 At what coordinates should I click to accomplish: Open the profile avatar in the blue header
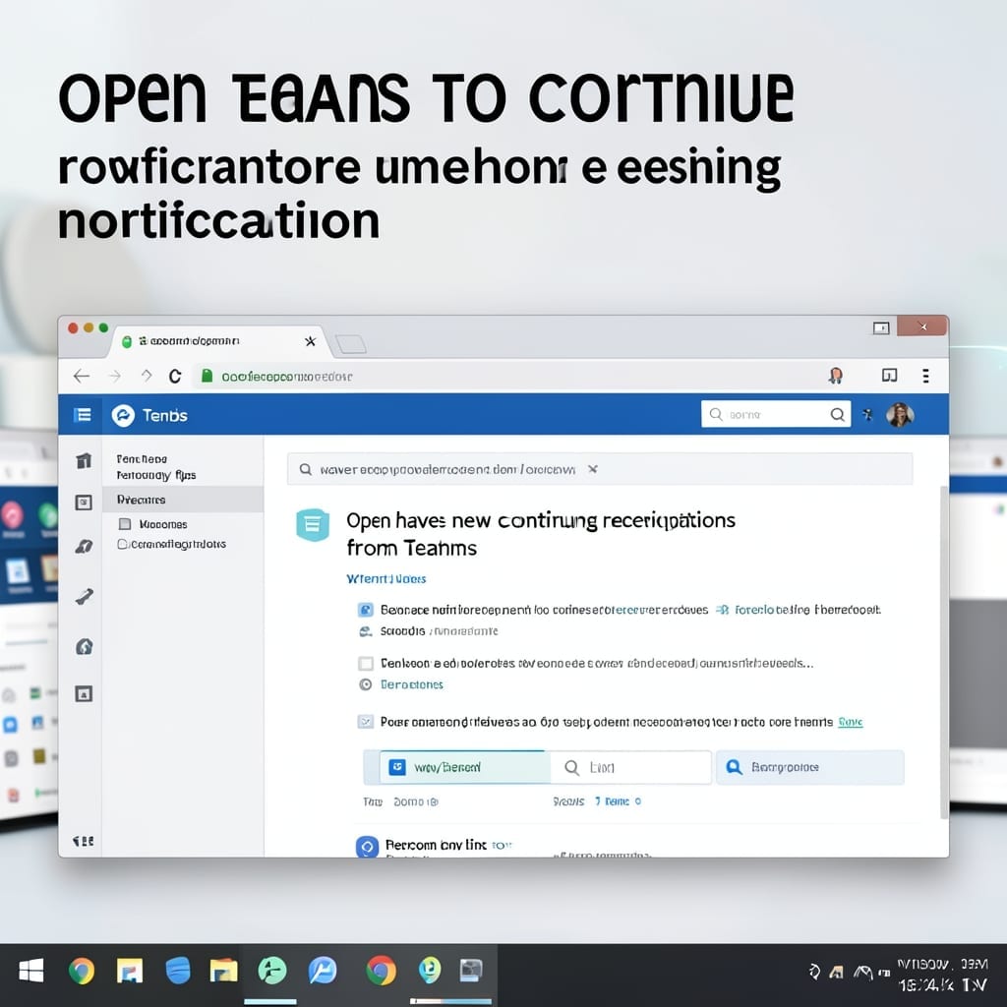[900, 415]
